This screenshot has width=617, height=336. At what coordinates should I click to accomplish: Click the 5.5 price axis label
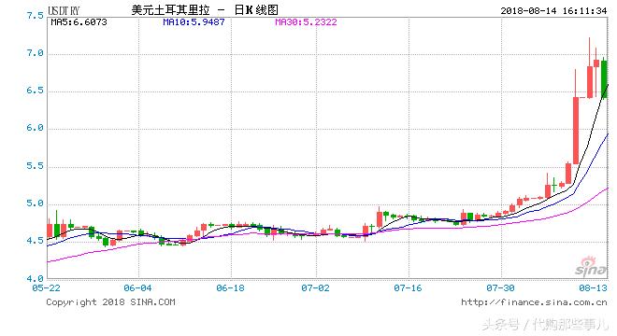point(35,166)
